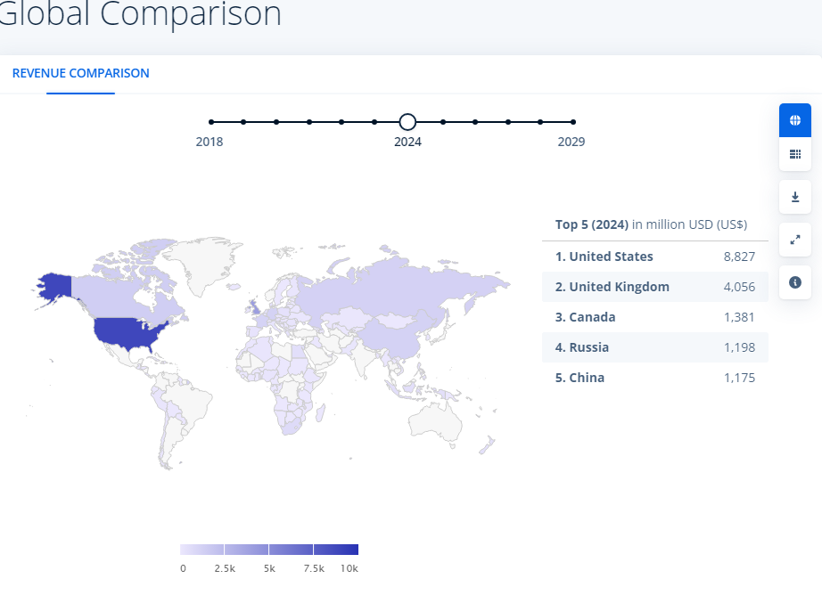This screenshot has width=822, height=595.
Task: Click the selected 2024 timeline handle
Action: point(407,122)
